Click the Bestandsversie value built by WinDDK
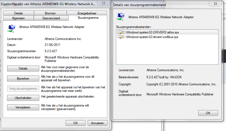Viewport: 226px width, 131px height. click(164, 77)
